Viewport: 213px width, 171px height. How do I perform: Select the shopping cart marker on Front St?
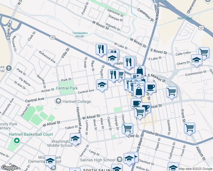pos(189,128)
